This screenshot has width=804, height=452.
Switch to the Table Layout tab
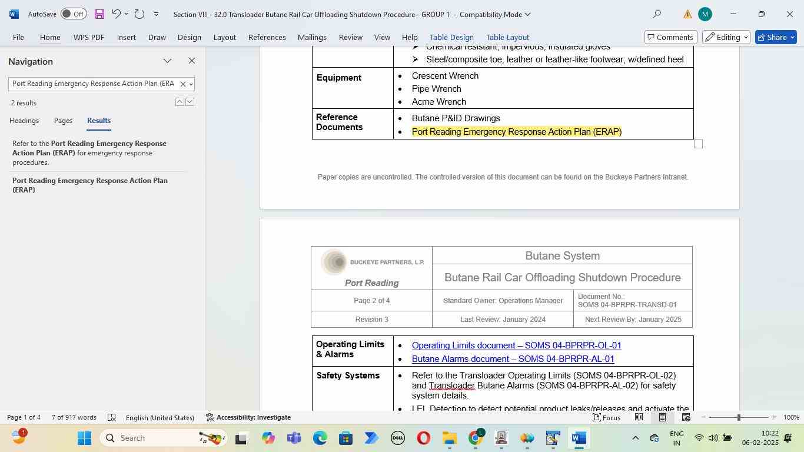[507, 37]
